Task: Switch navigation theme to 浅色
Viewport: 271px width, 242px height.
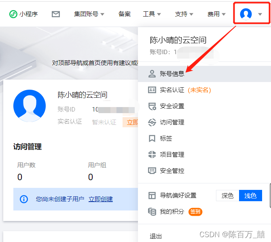Action: [x=250, y=196]
